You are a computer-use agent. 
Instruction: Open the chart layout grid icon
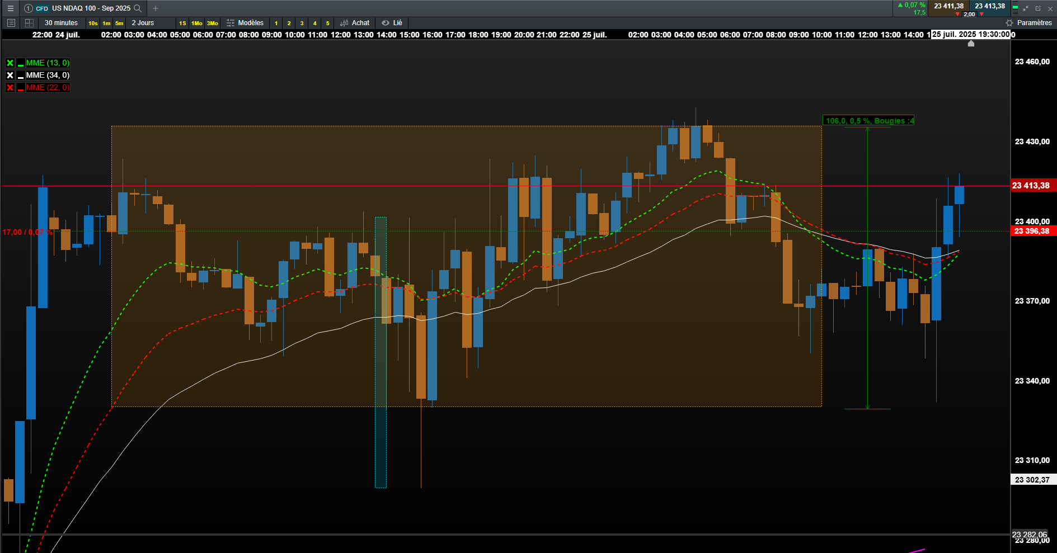pos(29,23)
